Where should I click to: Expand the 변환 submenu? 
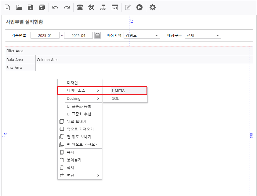[80, 175]
